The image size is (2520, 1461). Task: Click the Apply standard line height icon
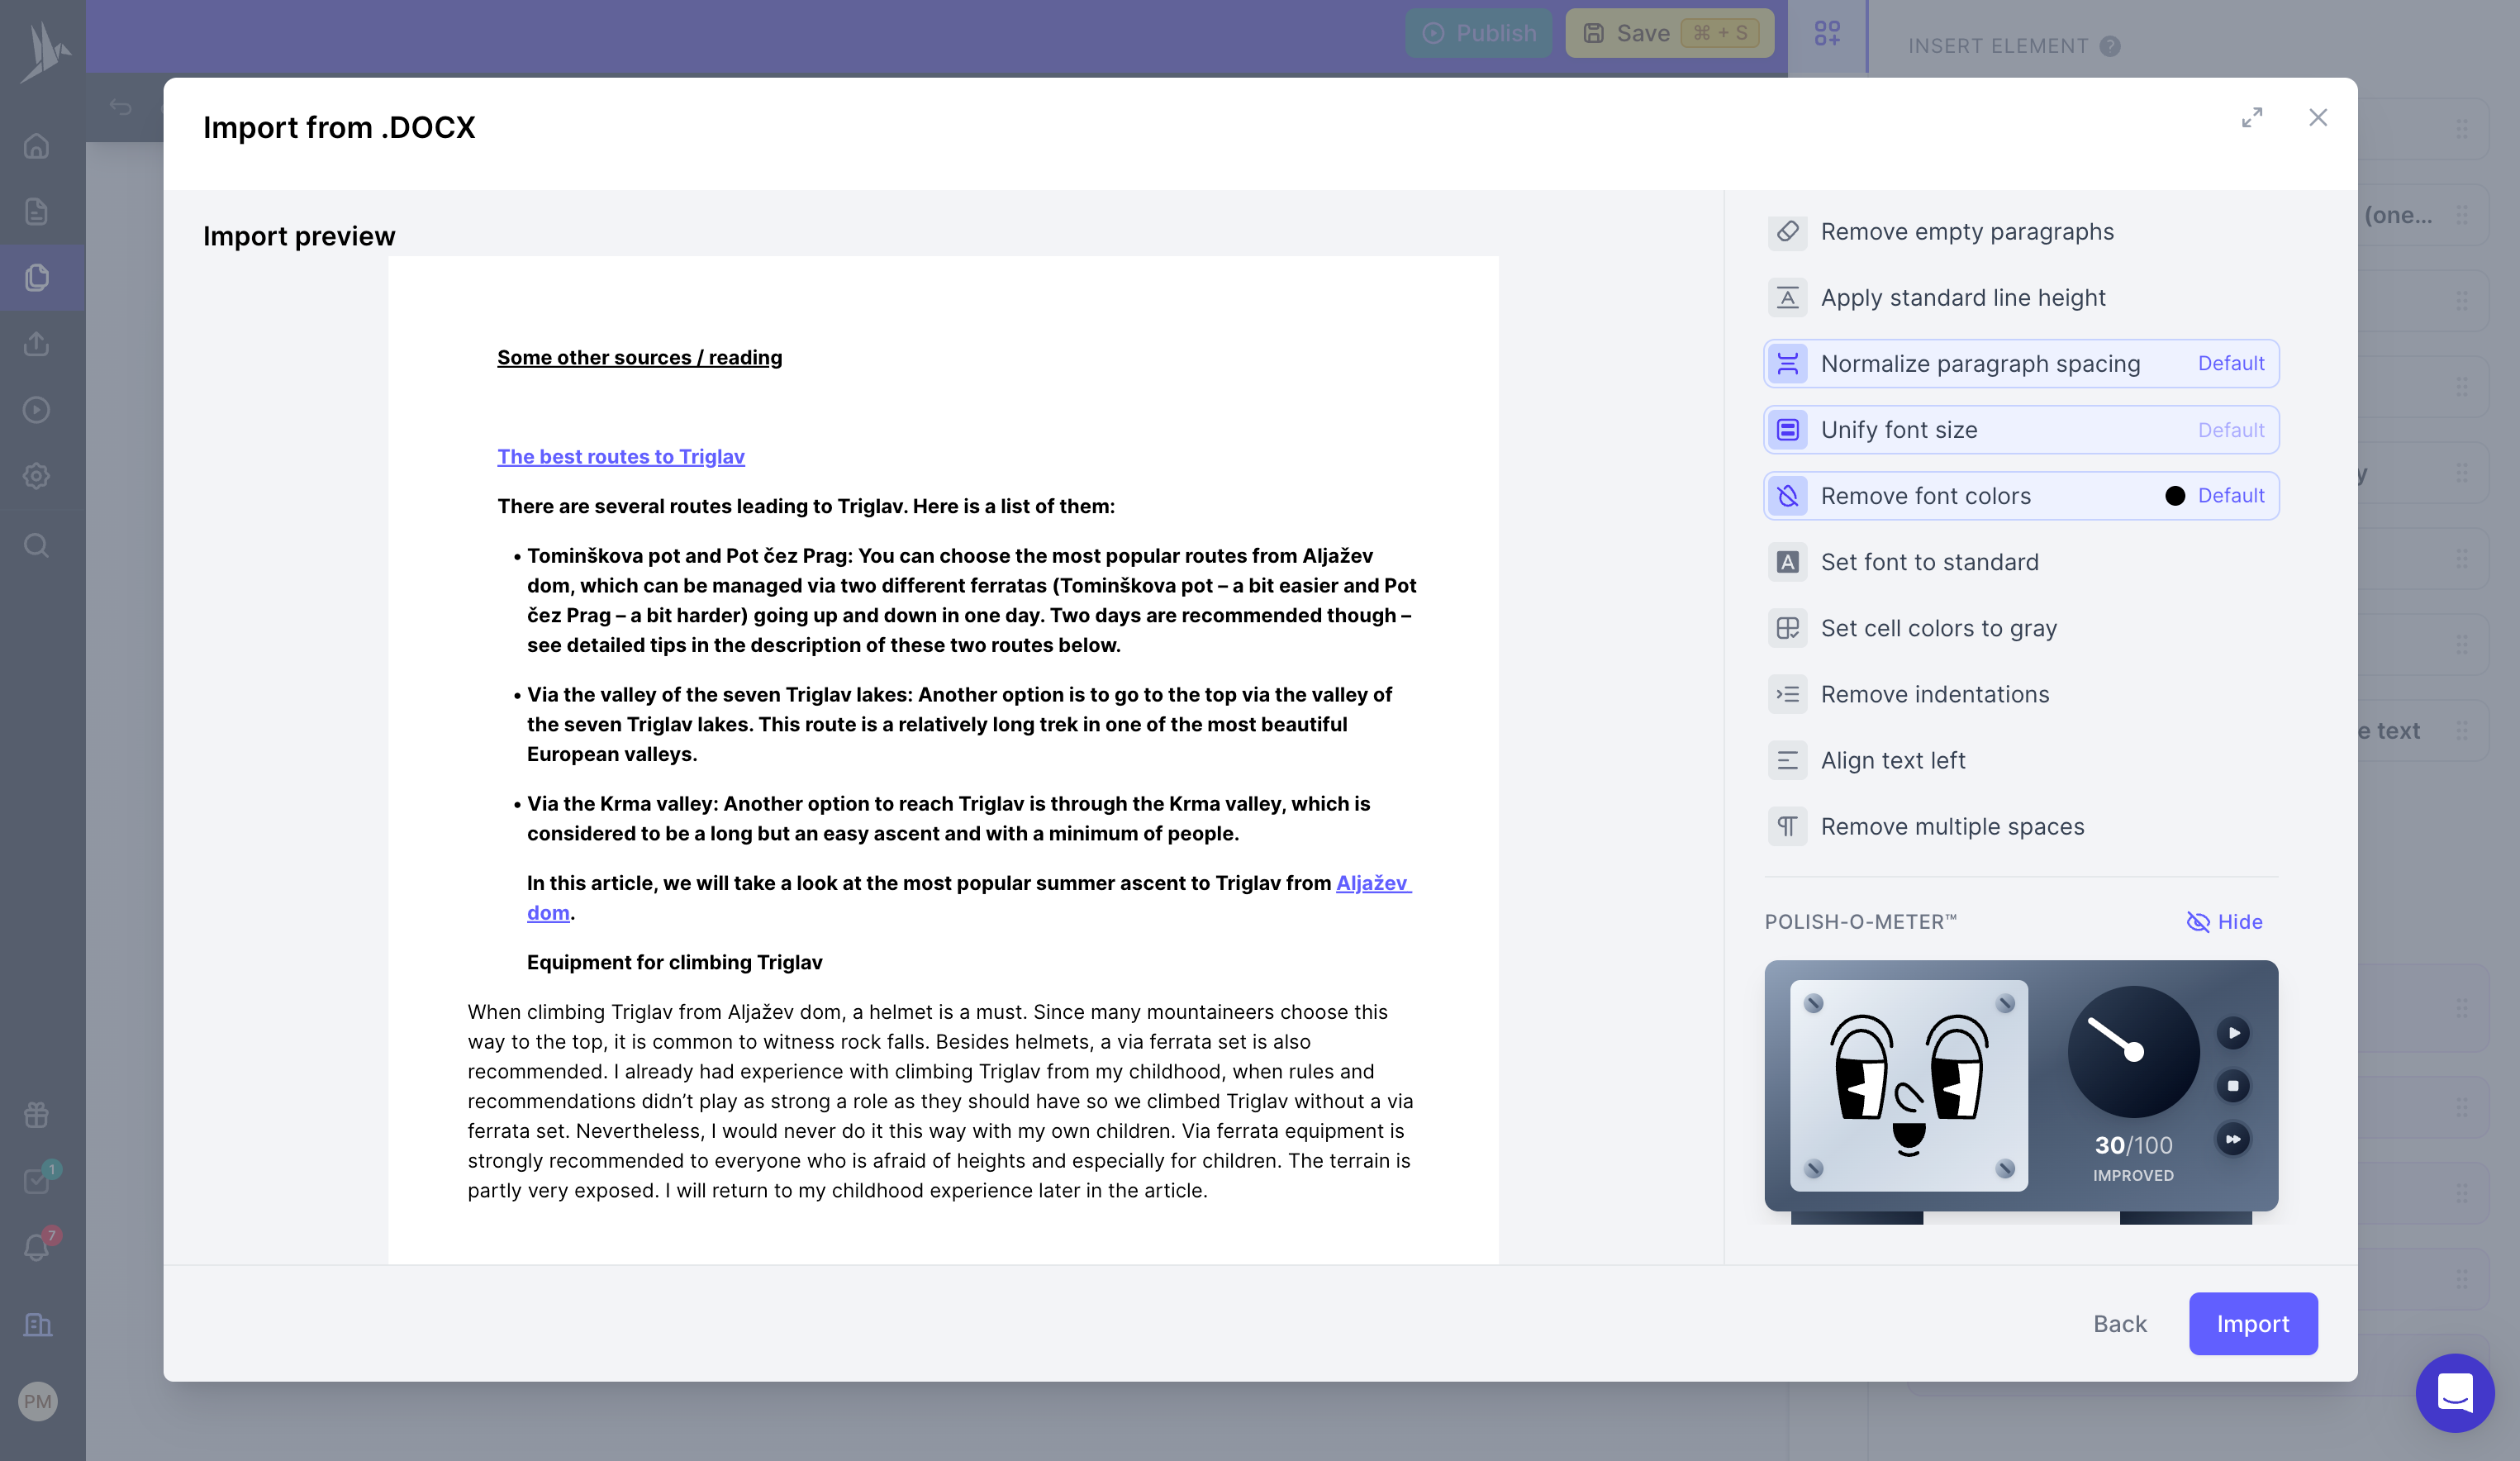coord(1787,298)
